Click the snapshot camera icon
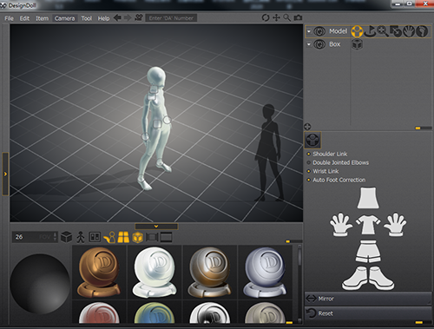Viewport: 434px width, 329px height. (x=298, y=18)
